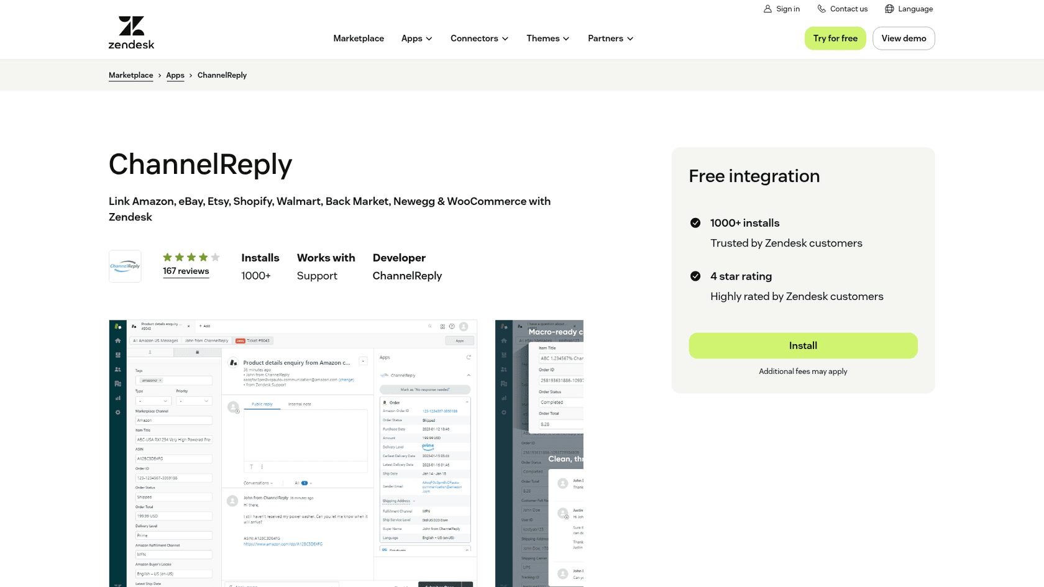Click the Installs 1000+ value

point(256,276)
